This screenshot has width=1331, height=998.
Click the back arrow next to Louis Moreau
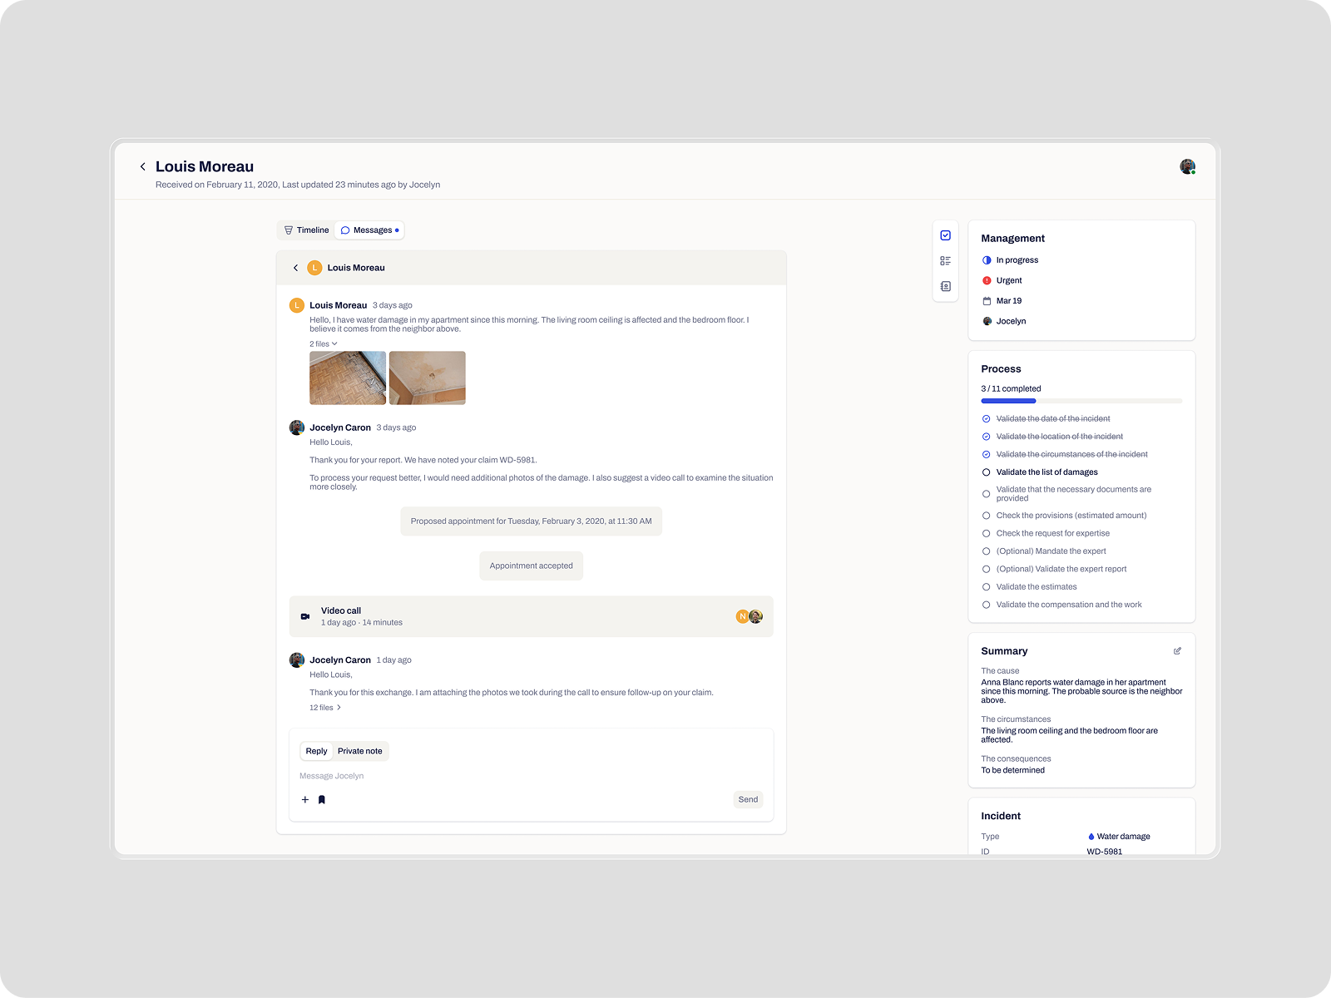point(142,166)
